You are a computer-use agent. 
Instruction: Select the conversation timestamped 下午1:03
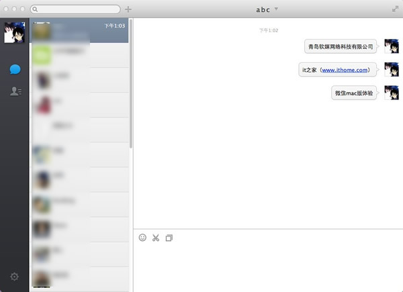pos(81,31)
